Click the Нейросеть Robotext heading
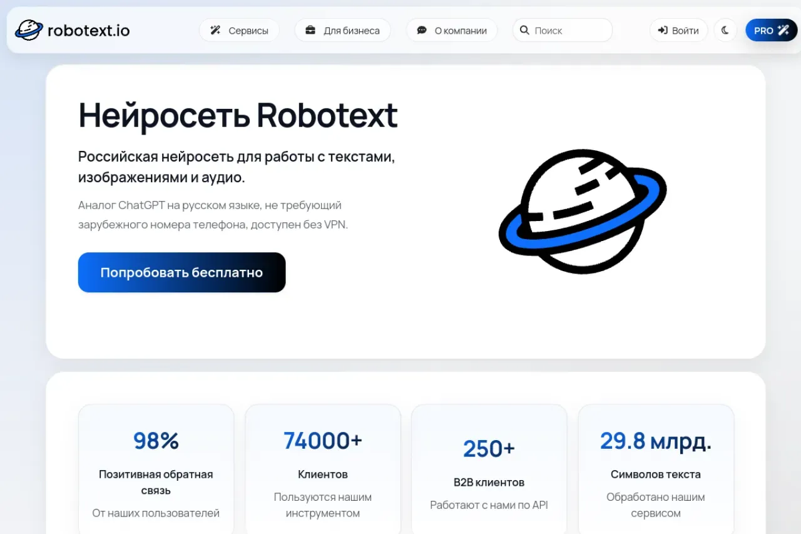 238,115
